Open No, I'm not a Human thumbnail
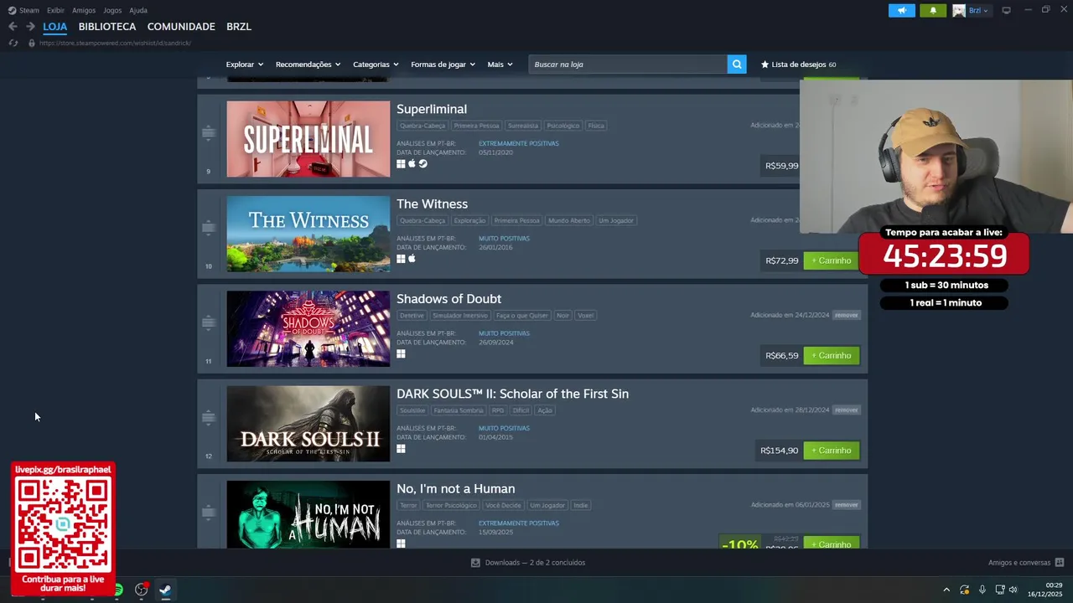1073x603 pixels. (308, 514)
